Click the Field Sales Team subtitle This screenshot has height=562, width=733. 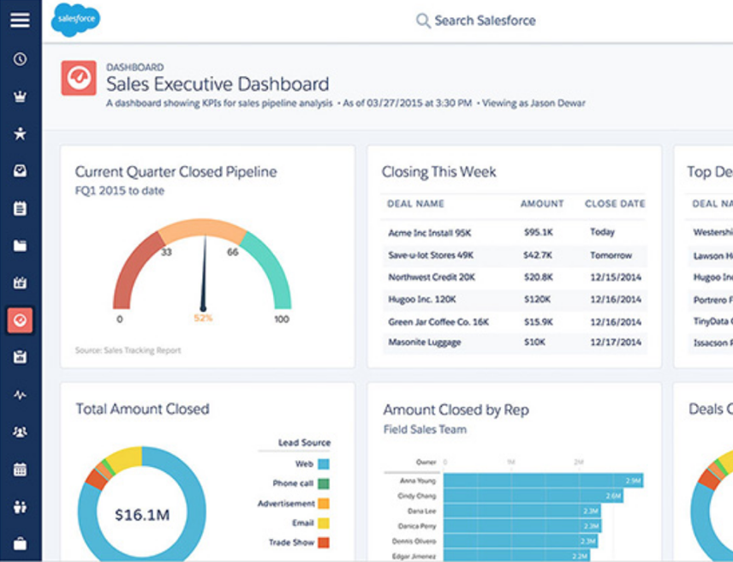(x=425, y=429)
